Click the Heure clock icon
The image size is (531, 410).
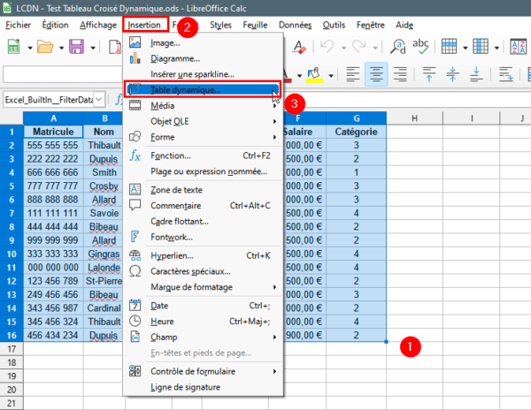click(x=135, y=321)
